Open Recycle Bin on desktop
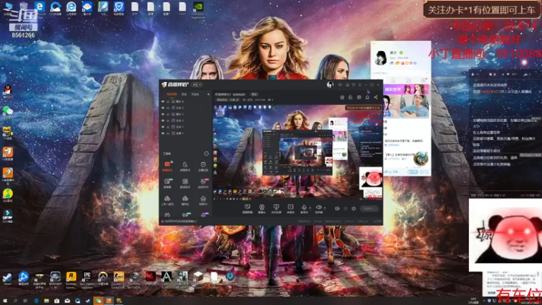 (24, 6)
